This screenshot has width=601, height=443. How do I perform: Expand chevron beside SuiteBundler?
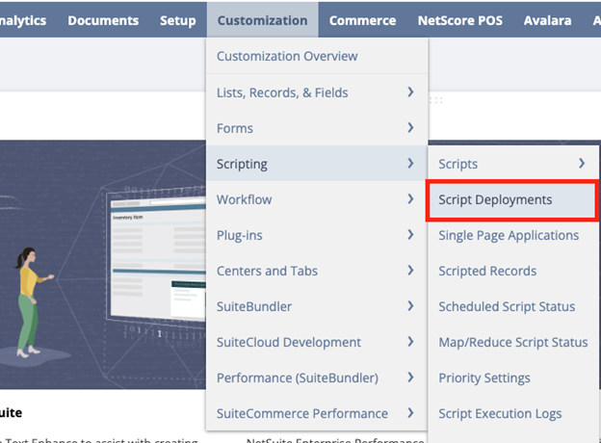[410, 306]
